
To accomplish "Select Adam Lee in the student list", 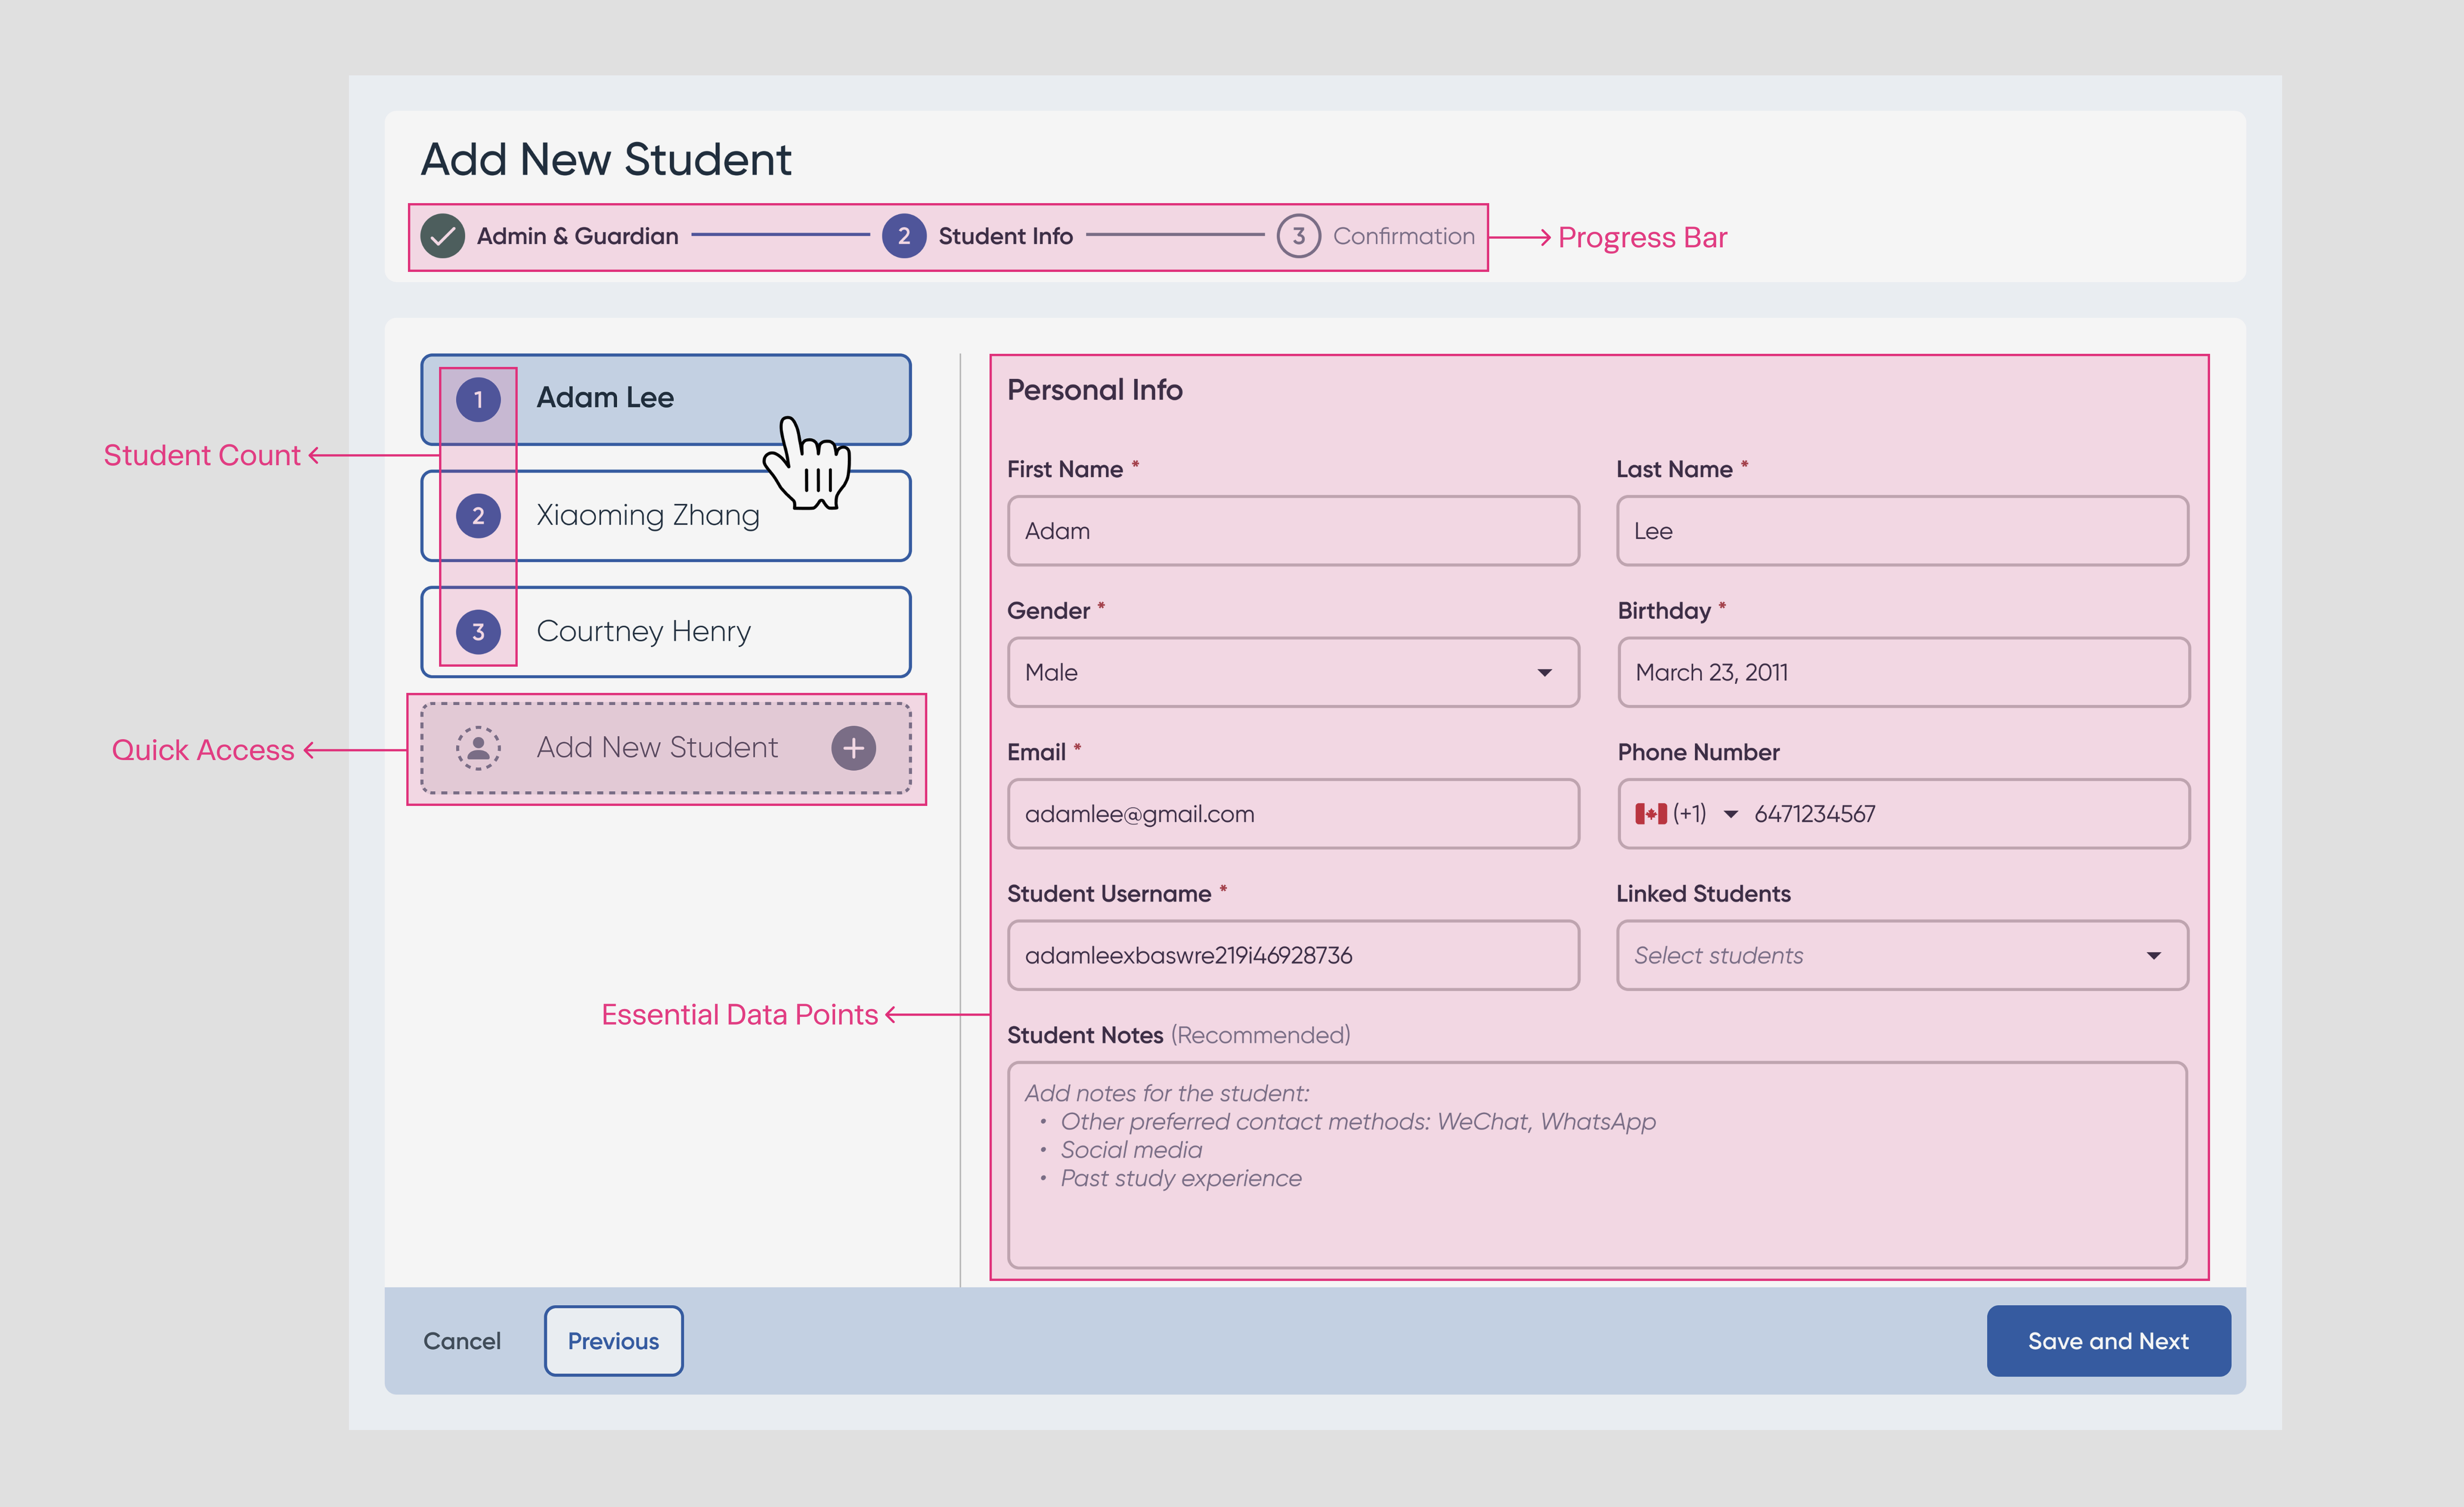I will [666, 399].
